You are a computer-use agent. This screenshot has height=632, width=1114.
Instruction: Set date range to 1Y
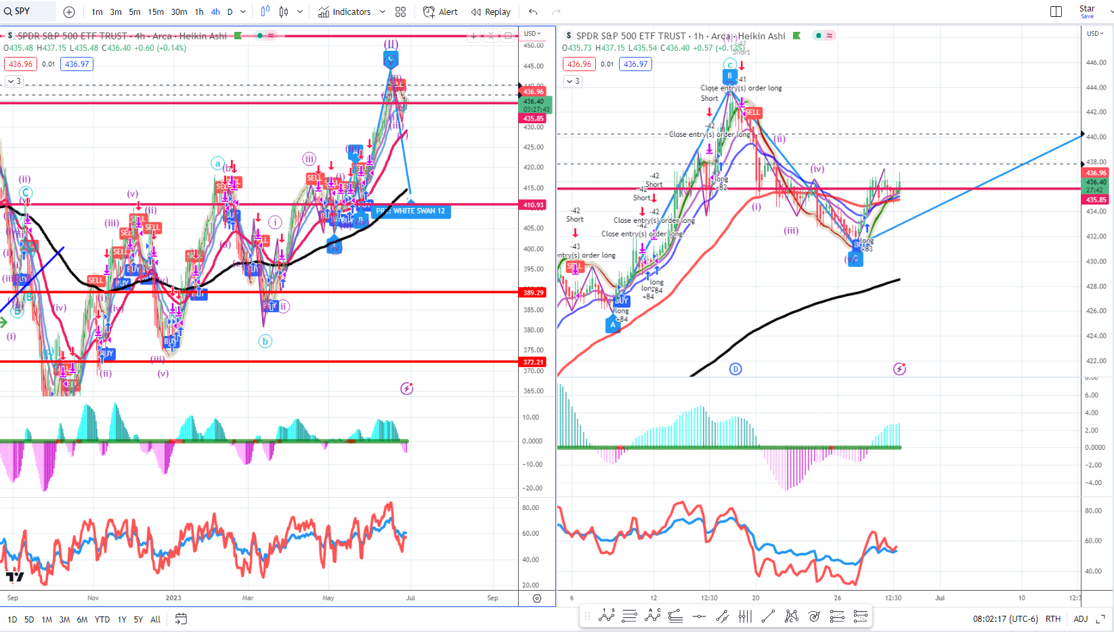coord(122,619)
